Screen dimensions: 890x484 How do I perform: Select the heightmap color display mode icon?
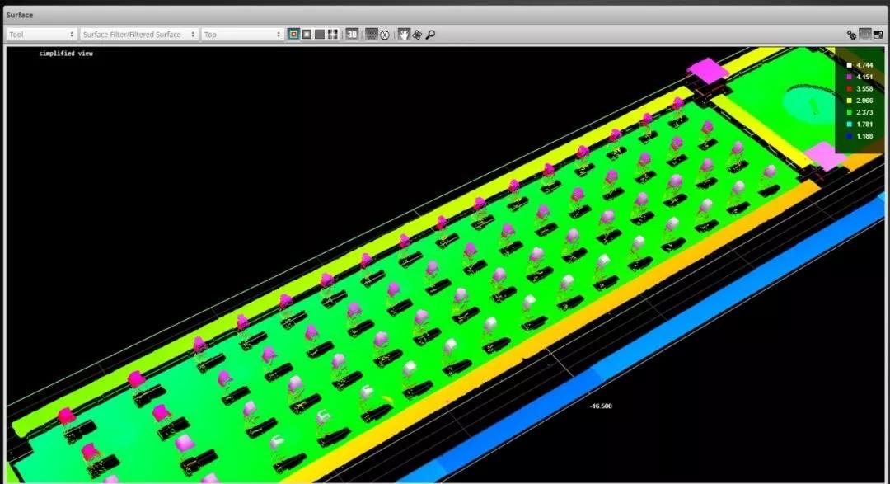(x=293, y=35)
